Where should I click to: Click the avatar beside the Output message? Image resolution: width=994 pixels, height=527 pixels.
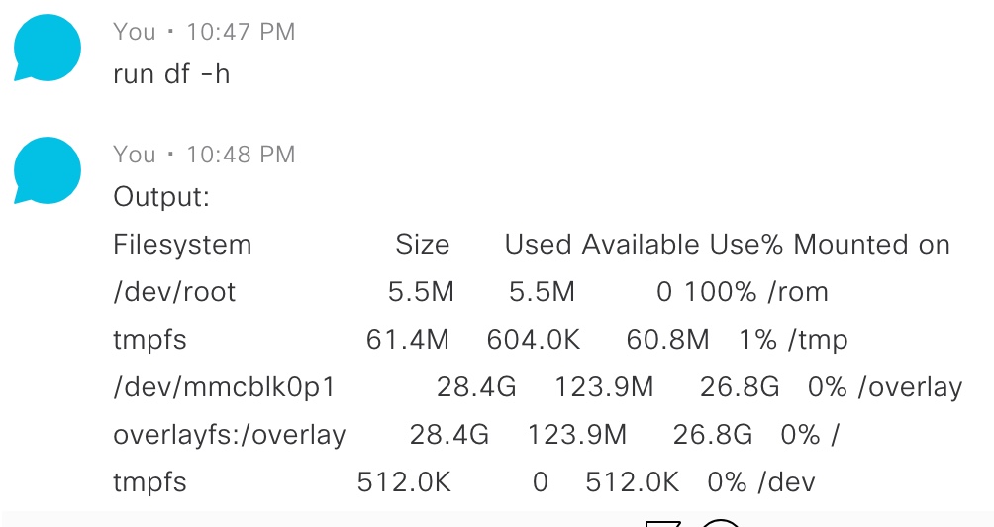pos(48,170)
